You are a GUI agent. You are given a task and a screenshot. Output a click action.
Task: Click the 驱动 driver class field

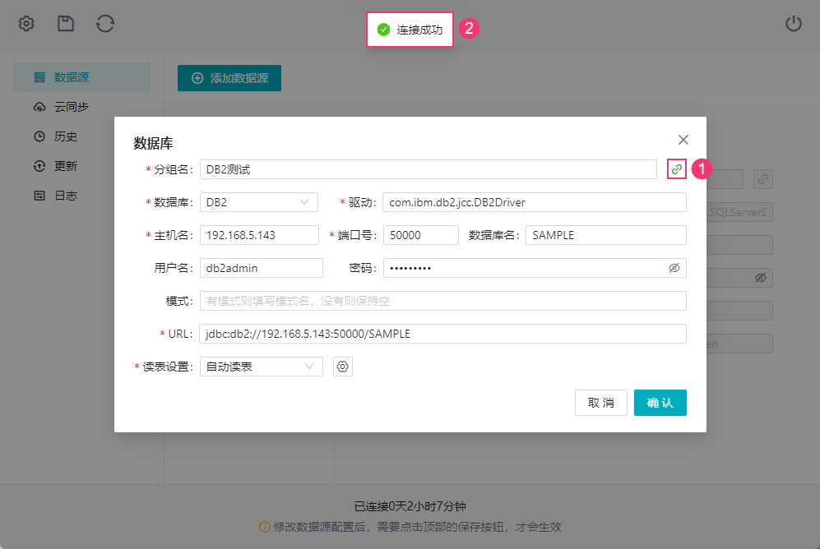(535, 202)
